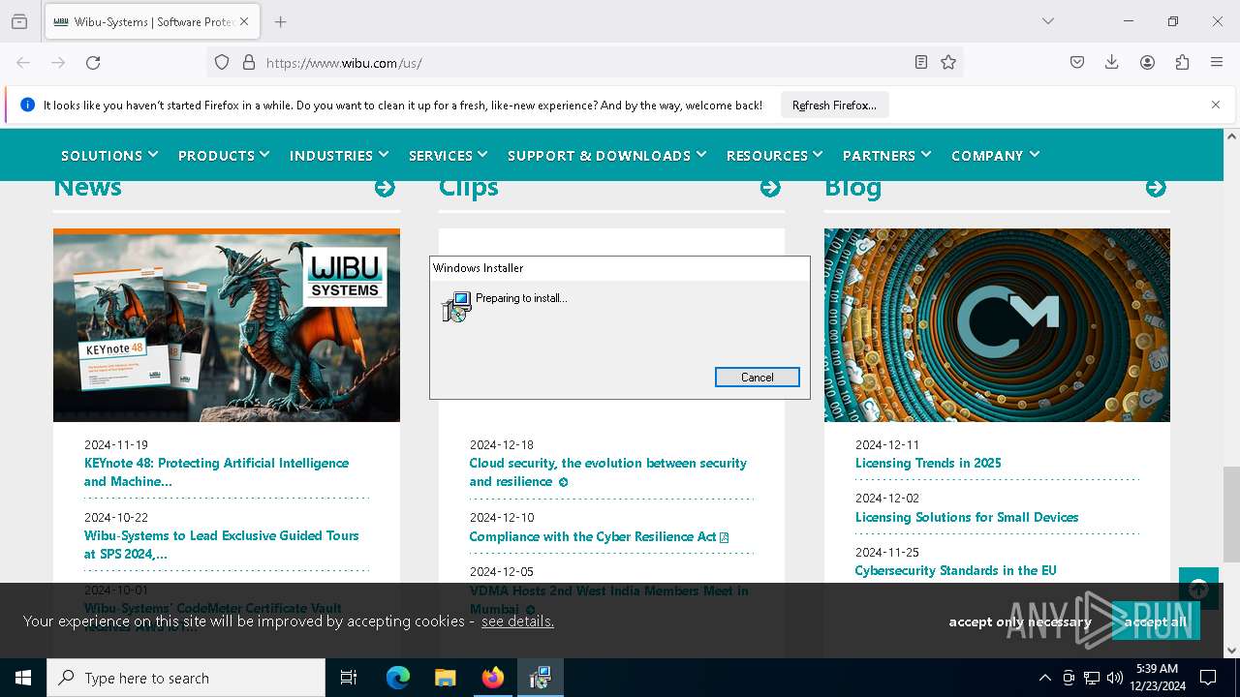Viewport: 1240px width, 697px height.
Task: Reload the page with the refresh icon
Action: point(93,62)
